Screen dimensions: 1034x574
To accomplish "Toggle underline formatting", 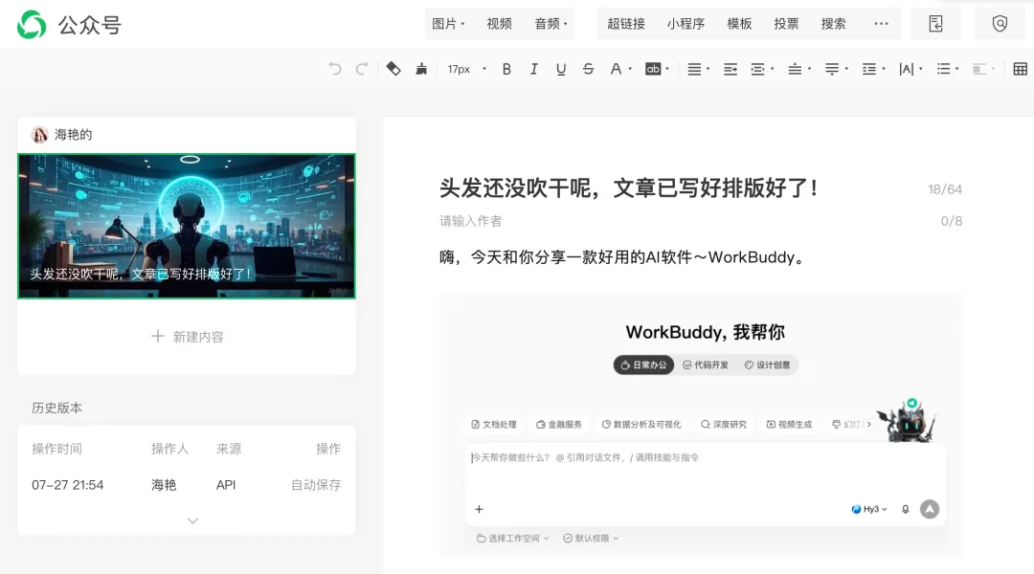I will (560, 69).
